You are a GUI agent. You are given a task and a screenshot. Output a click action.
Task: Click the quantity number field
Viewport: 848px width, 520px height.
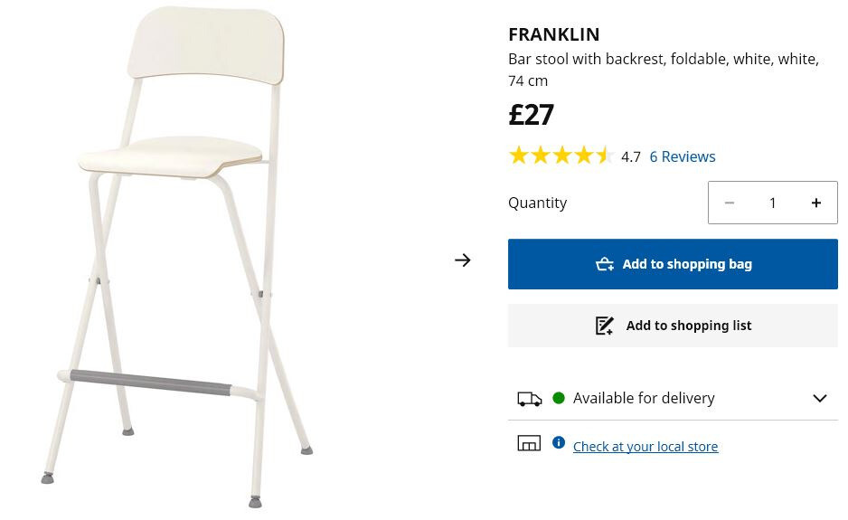point(773,203)
